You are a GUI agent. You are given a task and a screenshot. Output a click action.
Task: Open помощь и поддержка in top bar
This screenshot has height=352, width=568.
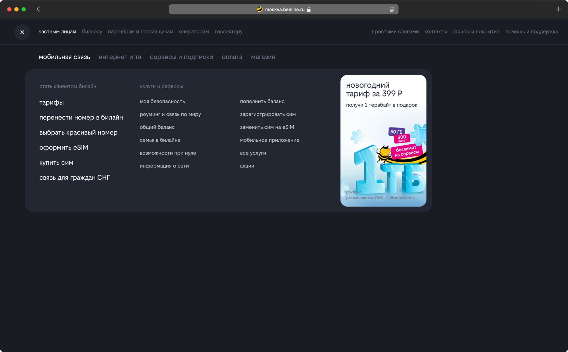coord(531,32)
